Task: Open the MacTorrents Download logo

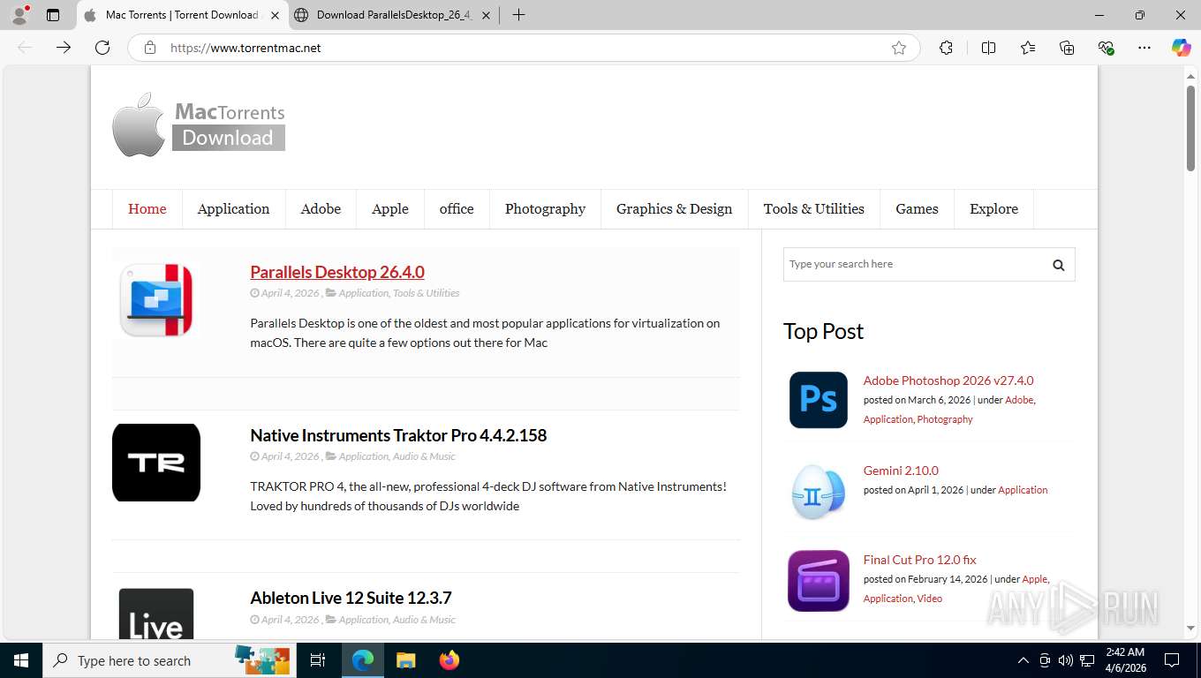Action: 199,125
